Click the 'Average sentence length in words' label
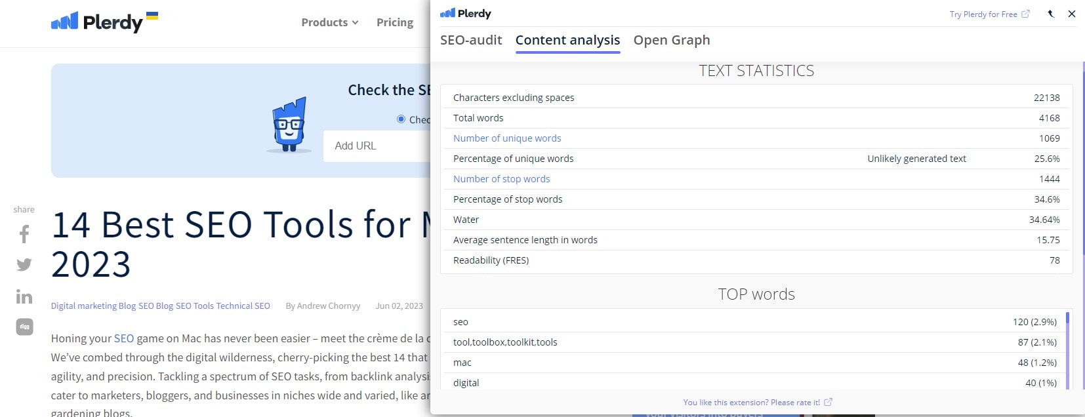This screenshot has width=1085, height=417. coord(525,240)
